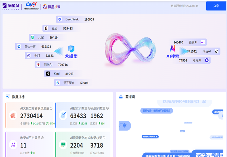Click info icon beside 蒸馏词数量

coord(108,108)
